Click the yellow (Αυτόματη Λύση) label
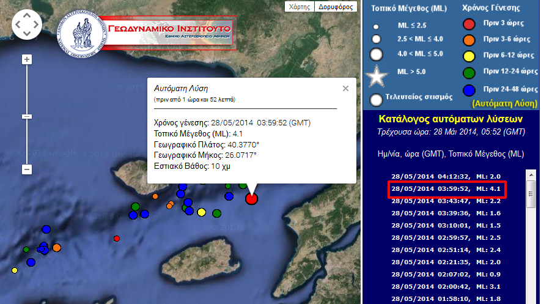 tap(504, 103)
